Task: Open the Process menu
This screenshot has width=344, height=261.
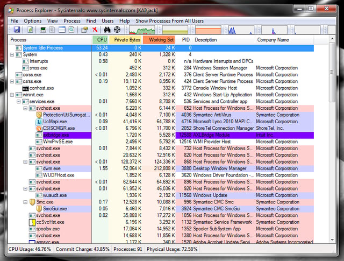Action: [x=72, y=21]
